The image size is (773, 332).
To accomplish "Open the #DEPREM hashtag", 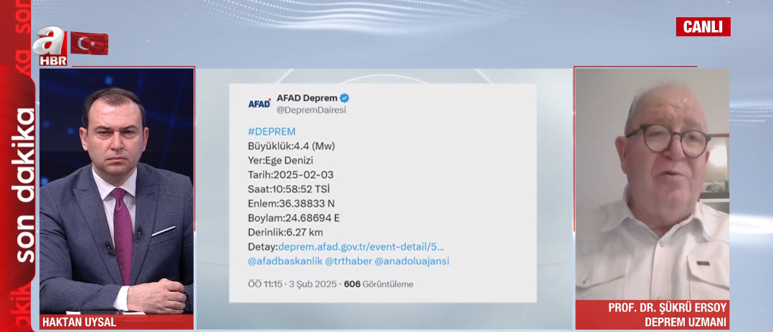I will [272, 132].
